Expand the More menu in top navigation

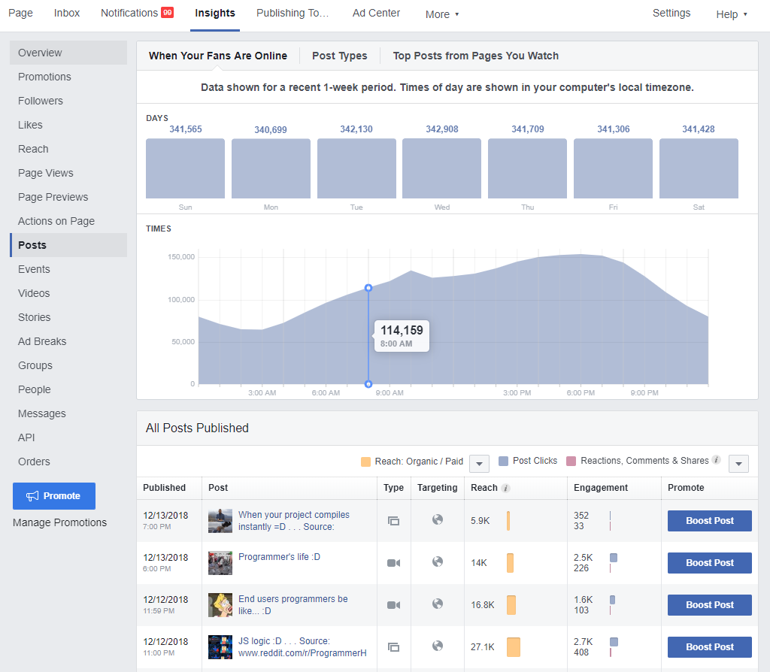click(442, 14)
